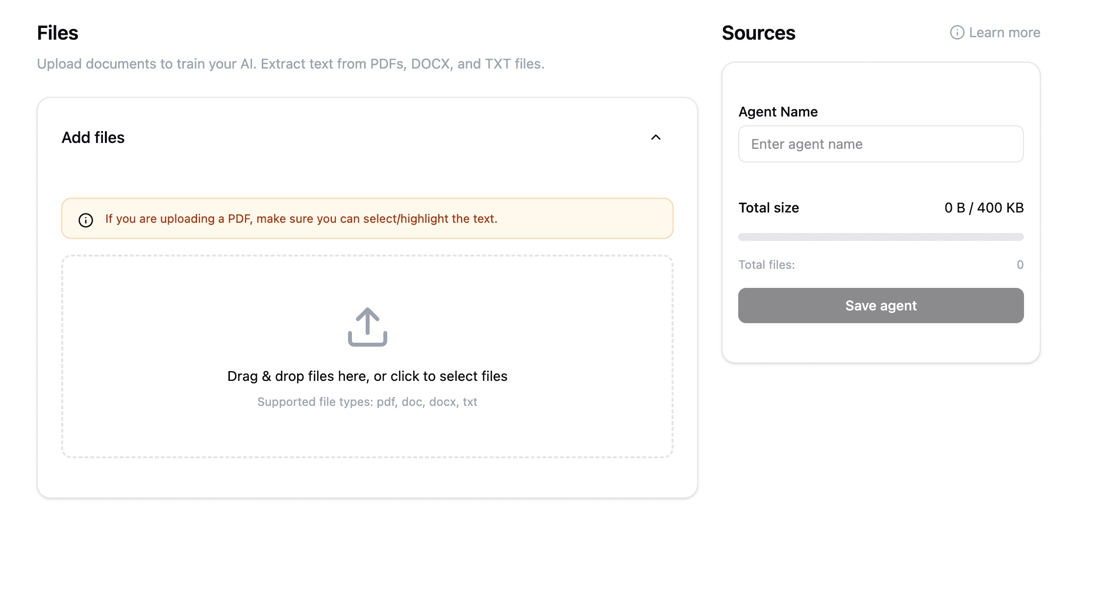Click Drag & drop files here text
This screenshot has width=1099, height=612.
367,376
